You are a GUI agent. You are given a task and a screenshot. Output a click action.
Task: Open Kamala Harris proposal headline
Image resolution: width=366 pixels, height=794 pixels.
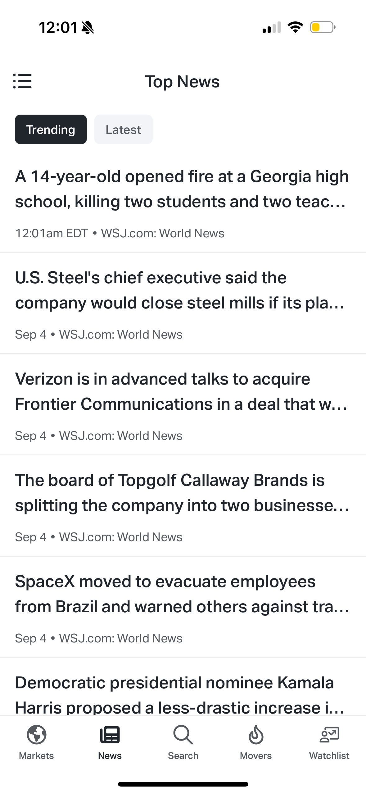[180, 695]
